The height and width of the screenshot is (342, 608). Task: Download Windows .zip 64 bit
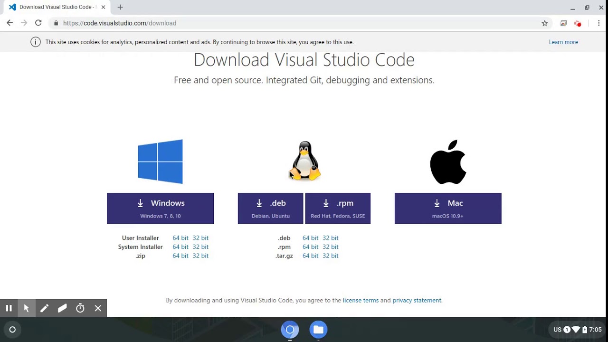tap(180, 256)
